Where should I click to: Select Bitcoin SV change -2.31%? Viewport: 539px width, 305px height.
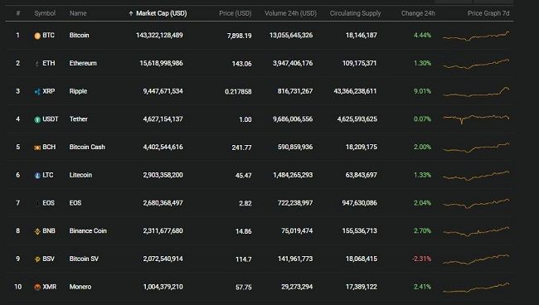422,259
